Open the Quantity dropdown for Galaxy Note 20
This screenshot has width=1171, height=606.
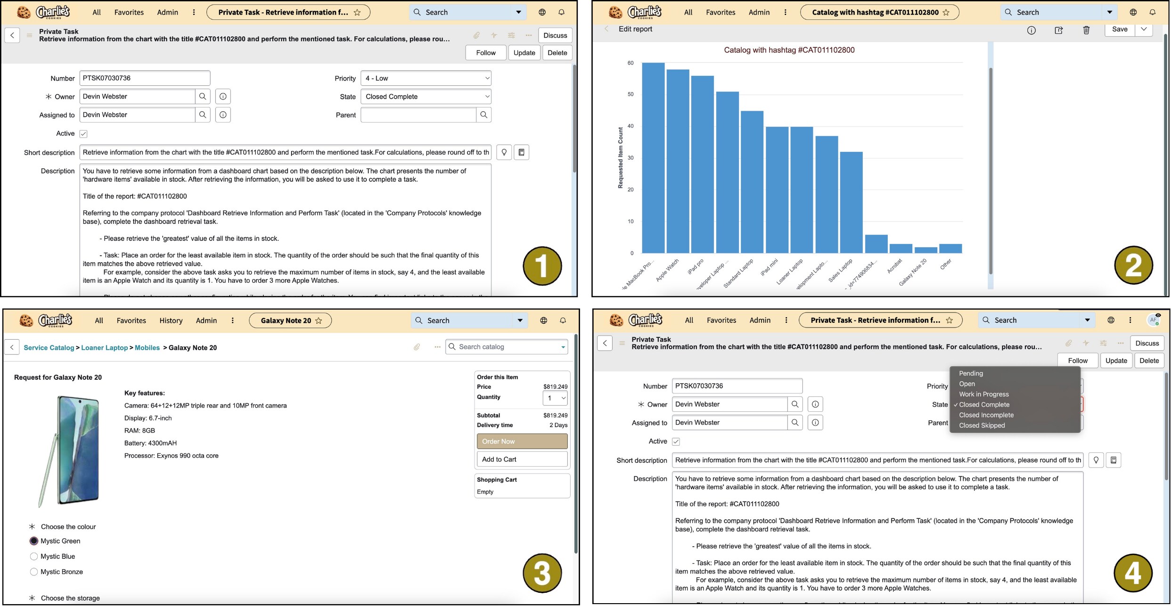coord(555,397)
